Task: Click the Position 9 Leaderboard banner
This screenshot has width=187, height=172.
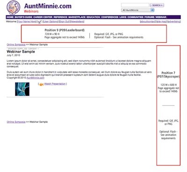Action: click(94, 34)
